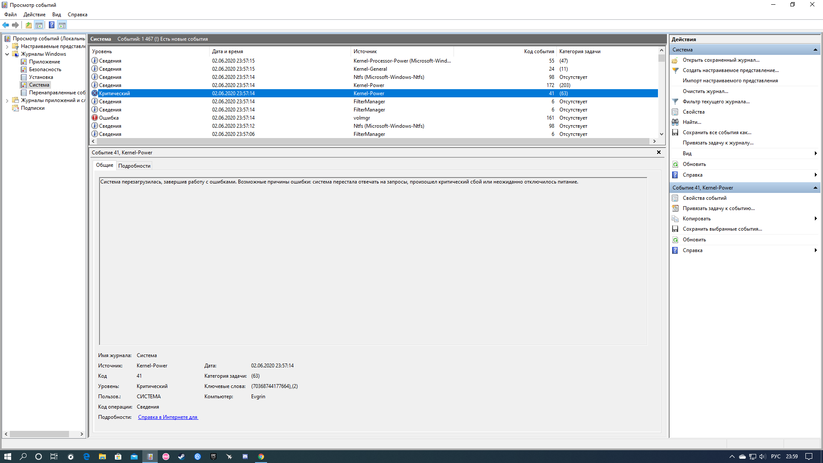Select Безопасность log in tree
Image resolution: width=823 pixels, height=463 pixels.
pyautogui.click(x=45, y=69)
